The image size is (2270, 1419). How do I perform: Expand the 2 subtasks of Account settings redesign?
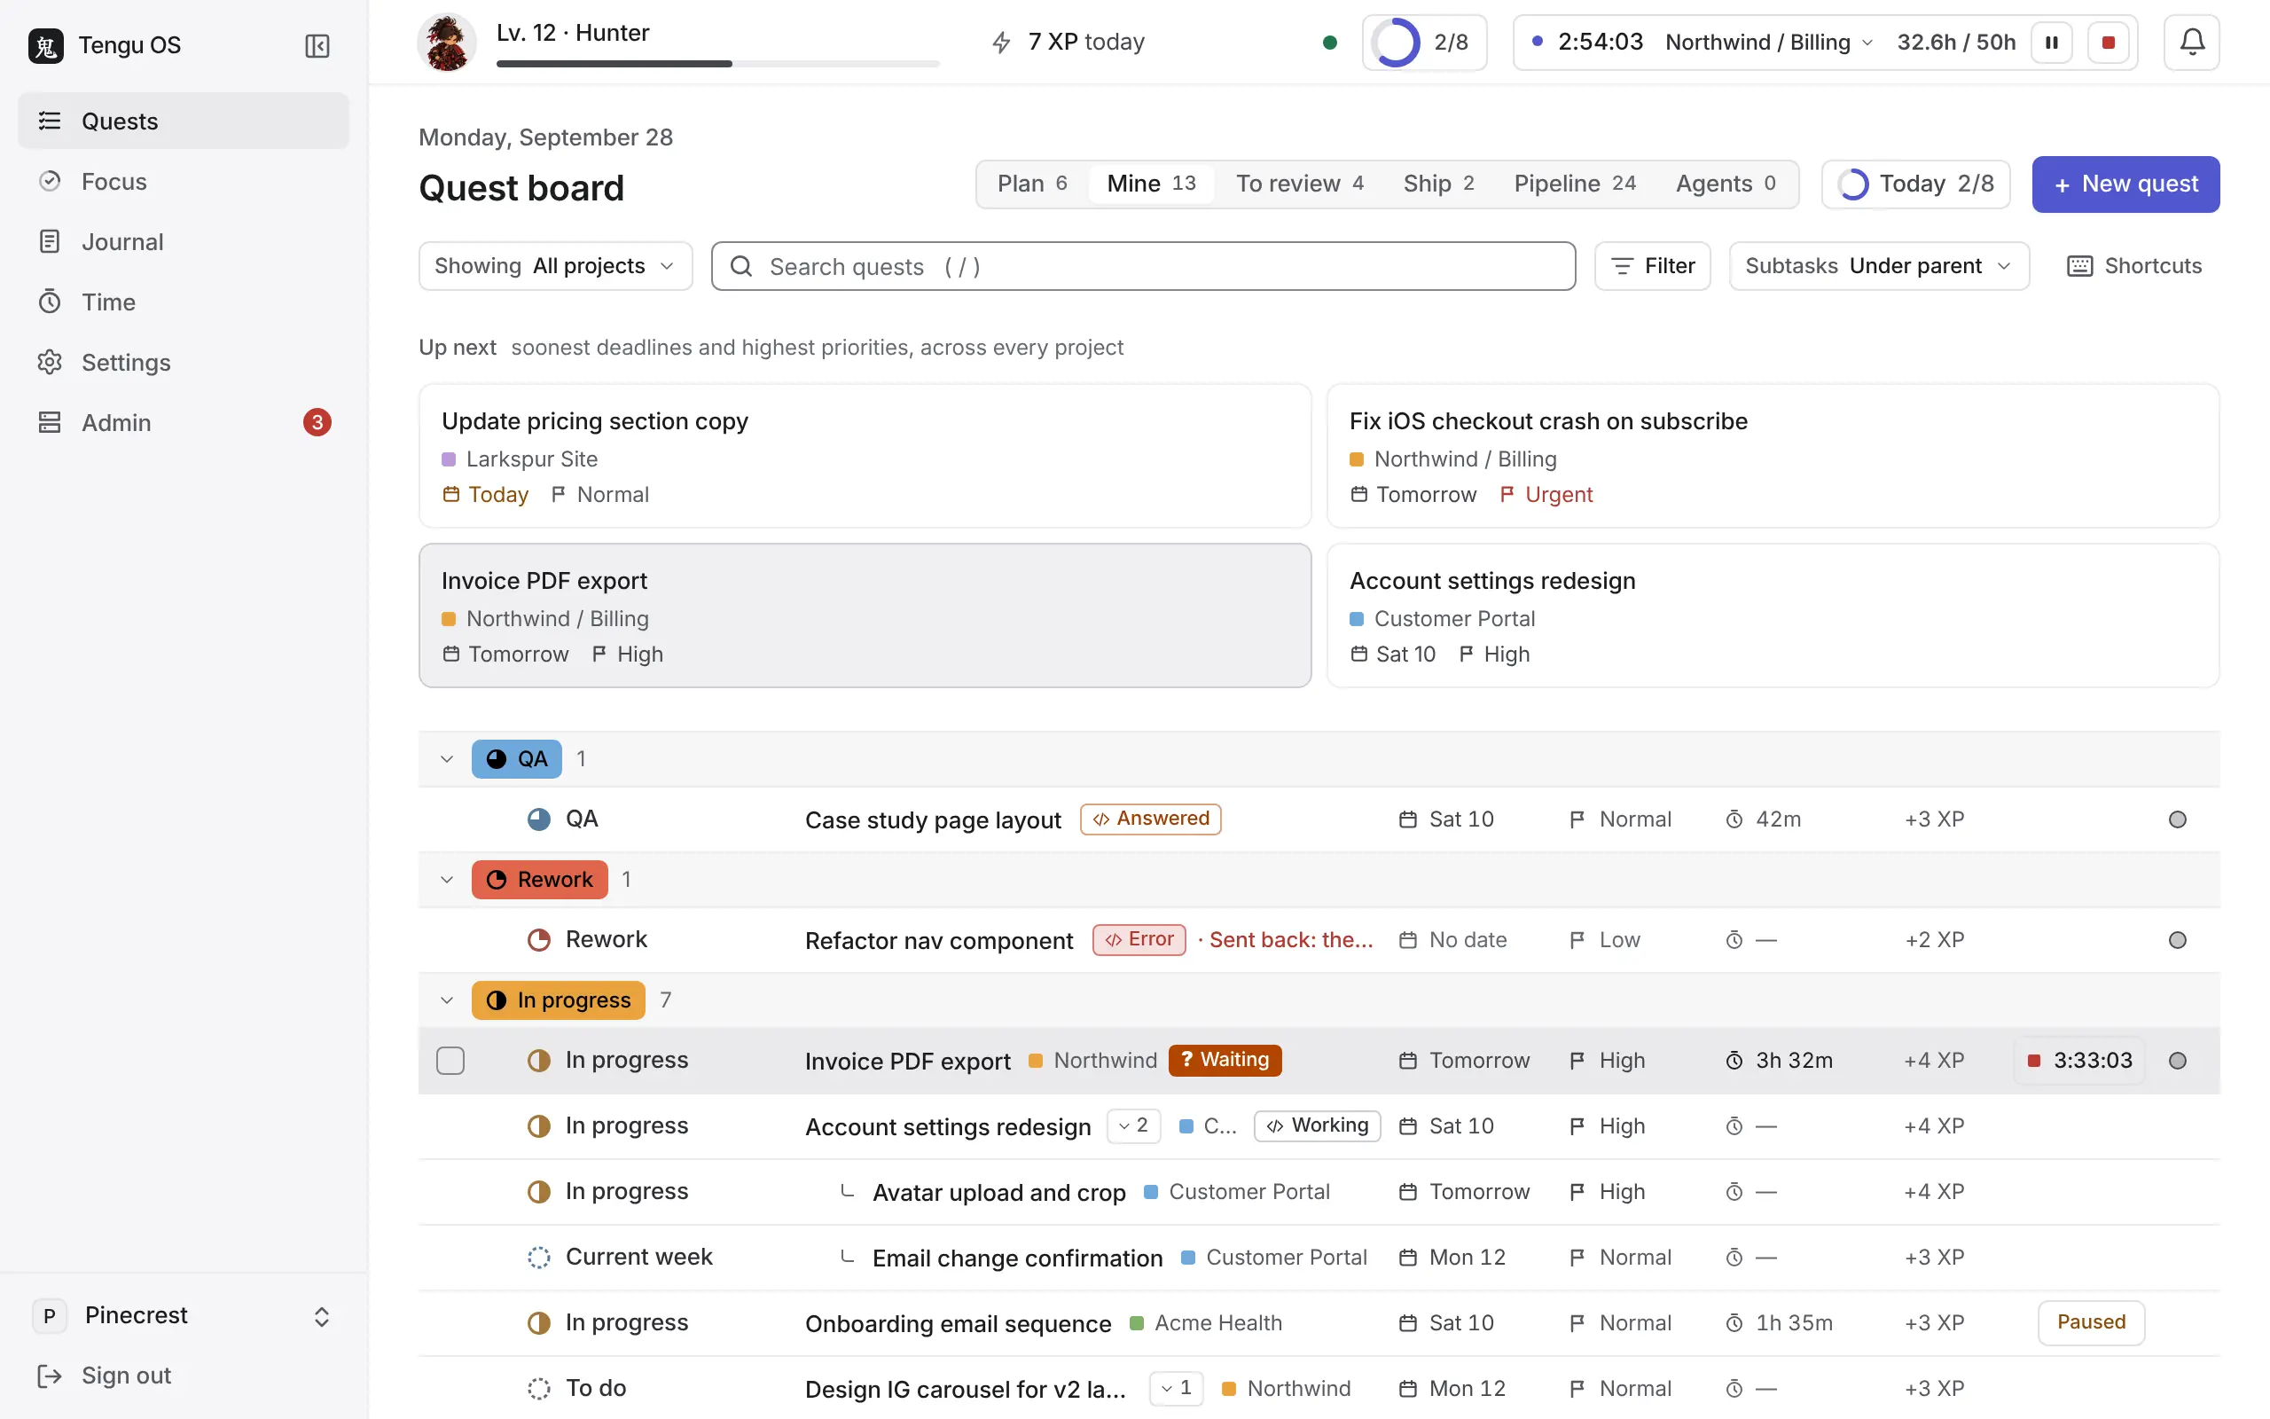(1133, 1125)
